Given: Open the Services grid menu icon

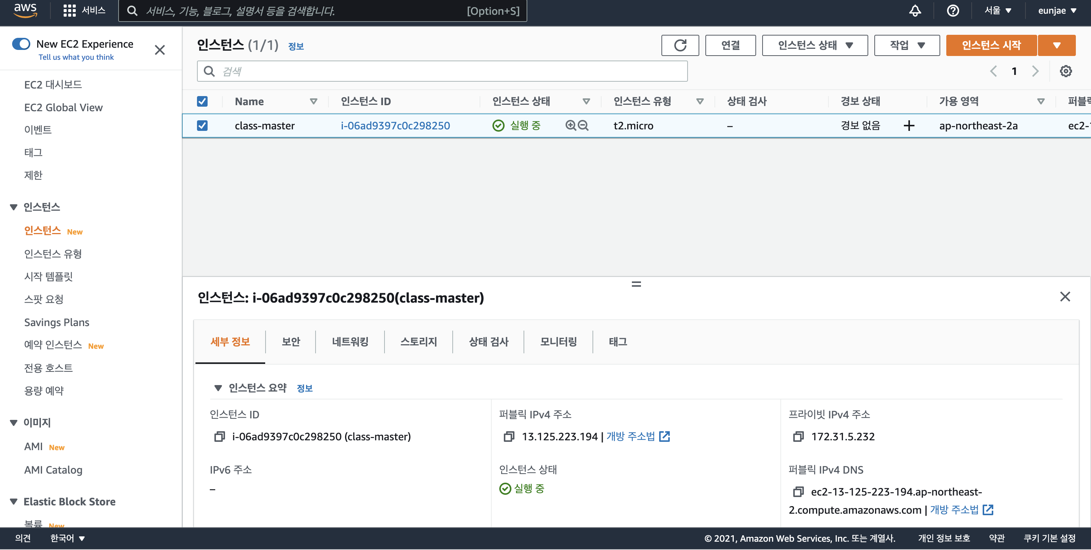Looking at the screenshot, I should click(69, 11).
